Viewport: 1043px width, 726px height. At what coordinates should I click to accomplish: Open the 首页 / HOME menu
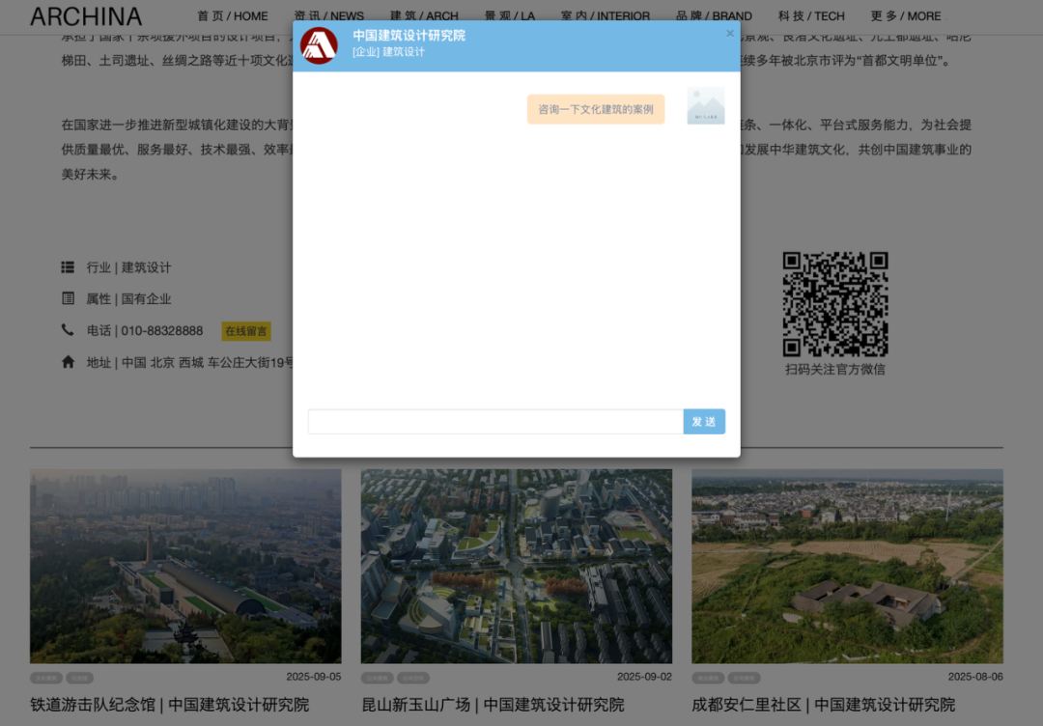tap(233, 16)
